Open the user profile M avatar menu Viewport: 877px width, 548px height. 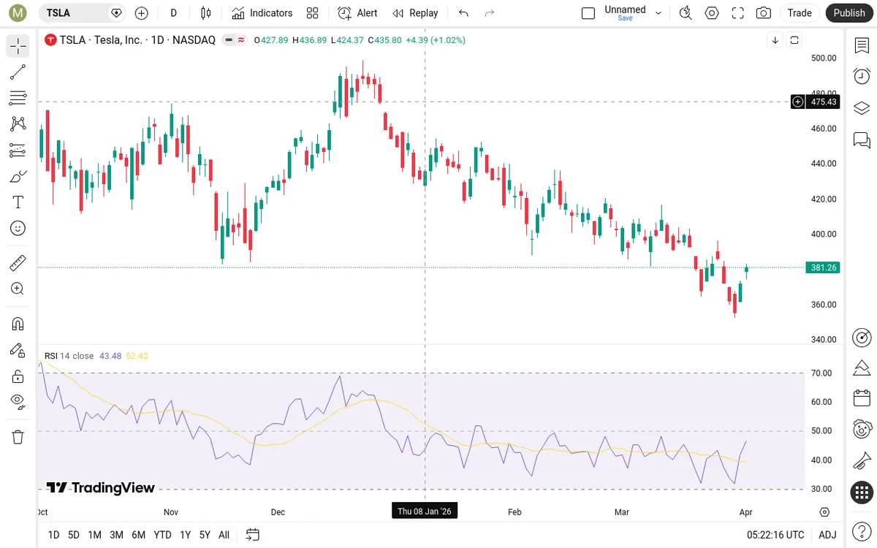(18, 13)
